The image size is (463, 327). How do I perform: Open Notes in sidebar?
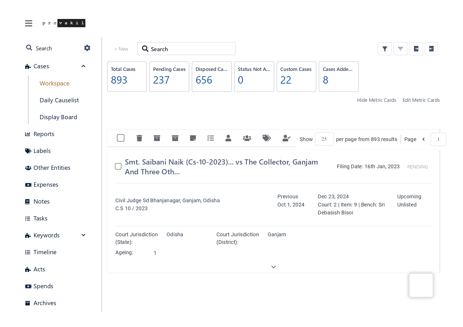(x=42, y=201)
